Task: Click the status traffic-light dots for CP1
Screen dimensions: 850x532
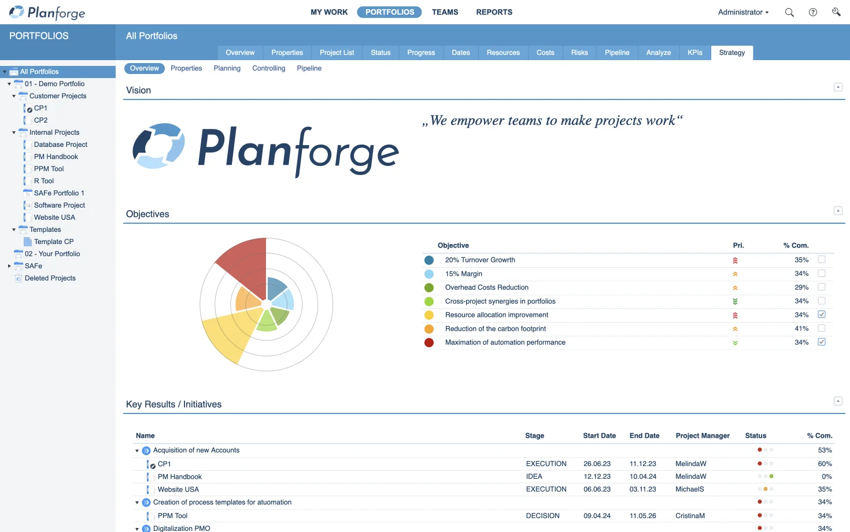Action: point(765,463)
